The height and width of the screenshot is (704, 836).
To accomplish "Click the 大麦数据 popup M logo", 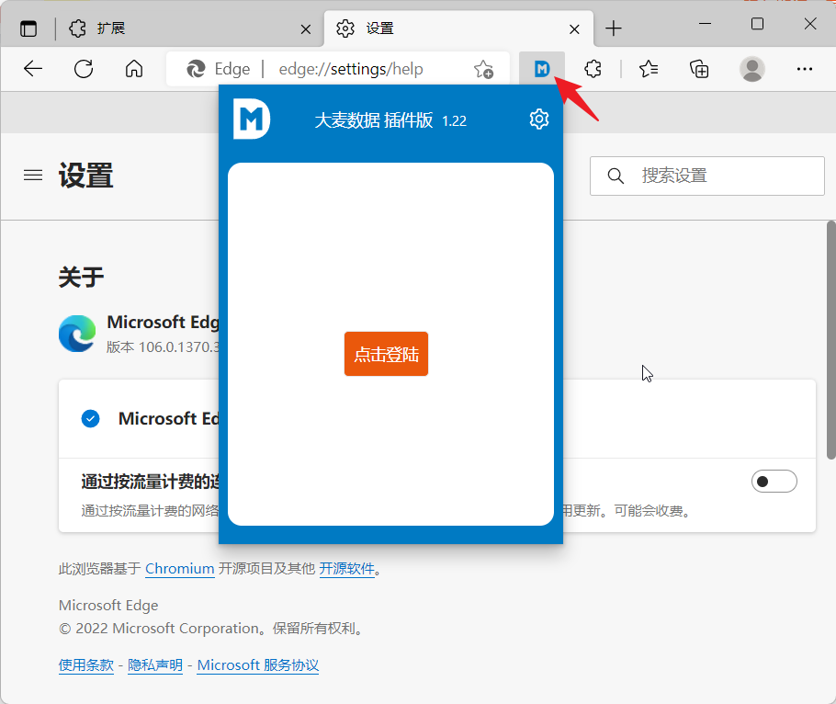I will pyautogui.click(x=252, y=119).
